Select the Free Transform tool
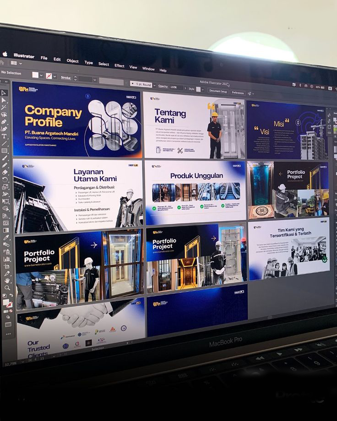This screenshot has height=421, width=337. 5,201
